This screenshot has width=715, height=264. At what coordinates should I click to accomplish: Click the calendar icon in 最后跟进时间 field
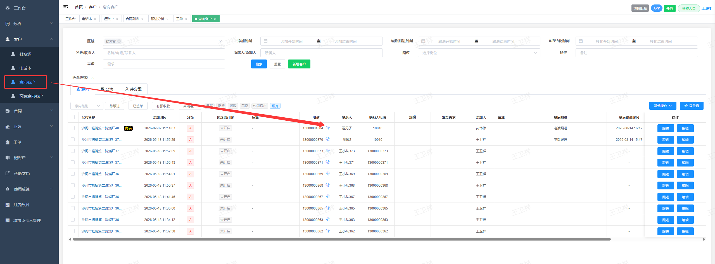(423, 41)
